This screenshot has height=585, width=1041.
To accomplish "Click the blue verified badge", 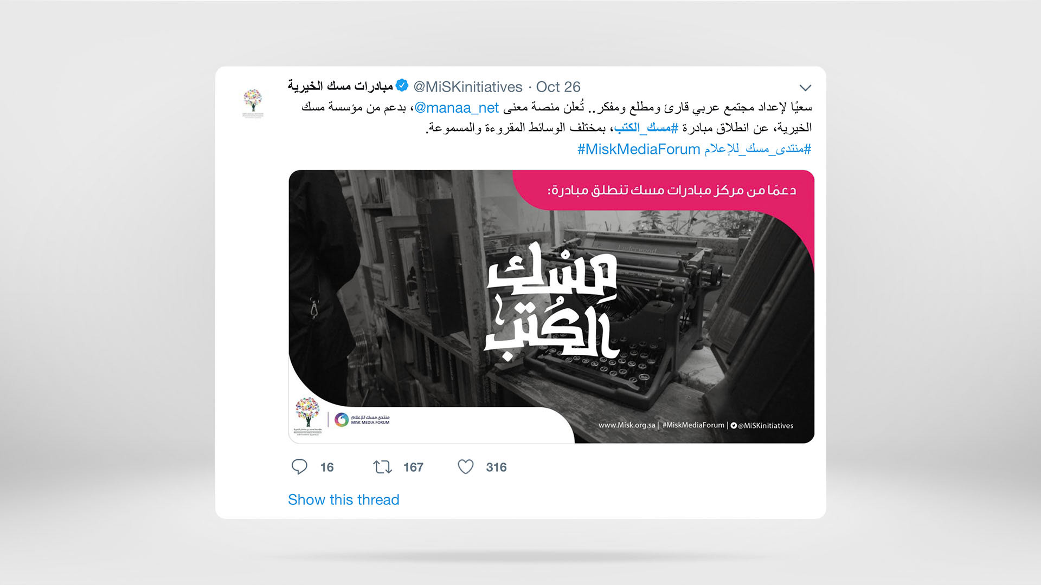I will (x=402, y=86).
